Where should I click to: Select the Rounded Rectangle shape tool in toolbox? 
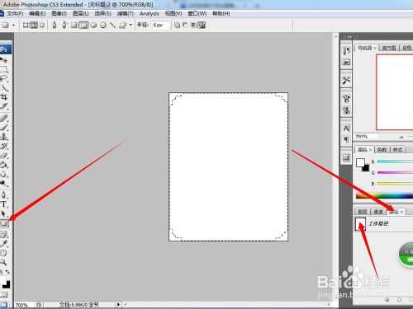tap(4, 223)
